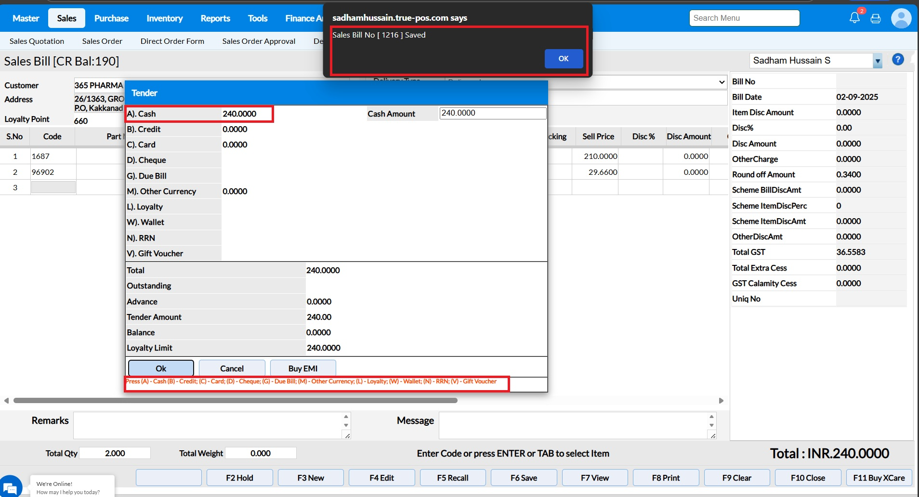Image resolution: width=919 pixels, height=497 pixels.
Task: Confirm the saved bill alert with OK
Action: point(563,59)
